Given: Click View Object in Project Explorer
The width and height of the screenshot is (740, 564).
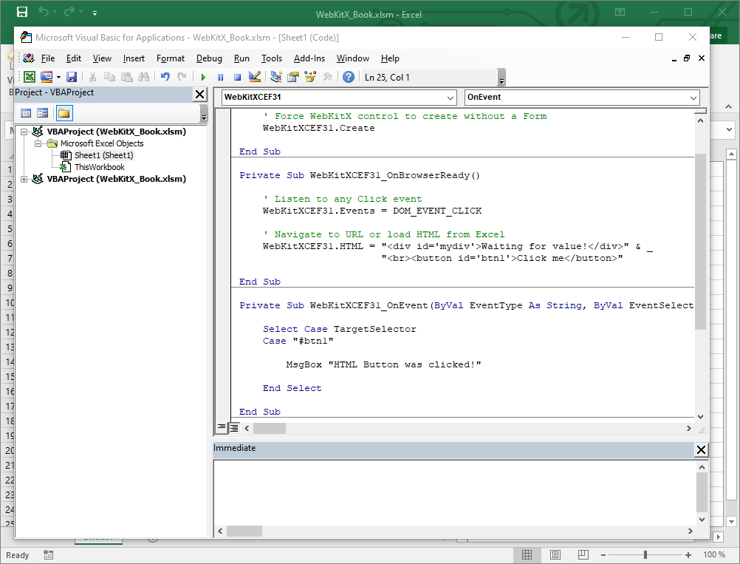Looking at the screenshot, I should [x=43, y=113].
